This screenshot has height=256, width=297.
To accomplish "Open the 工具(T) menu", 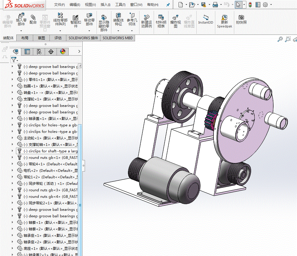I will point(120,5).
